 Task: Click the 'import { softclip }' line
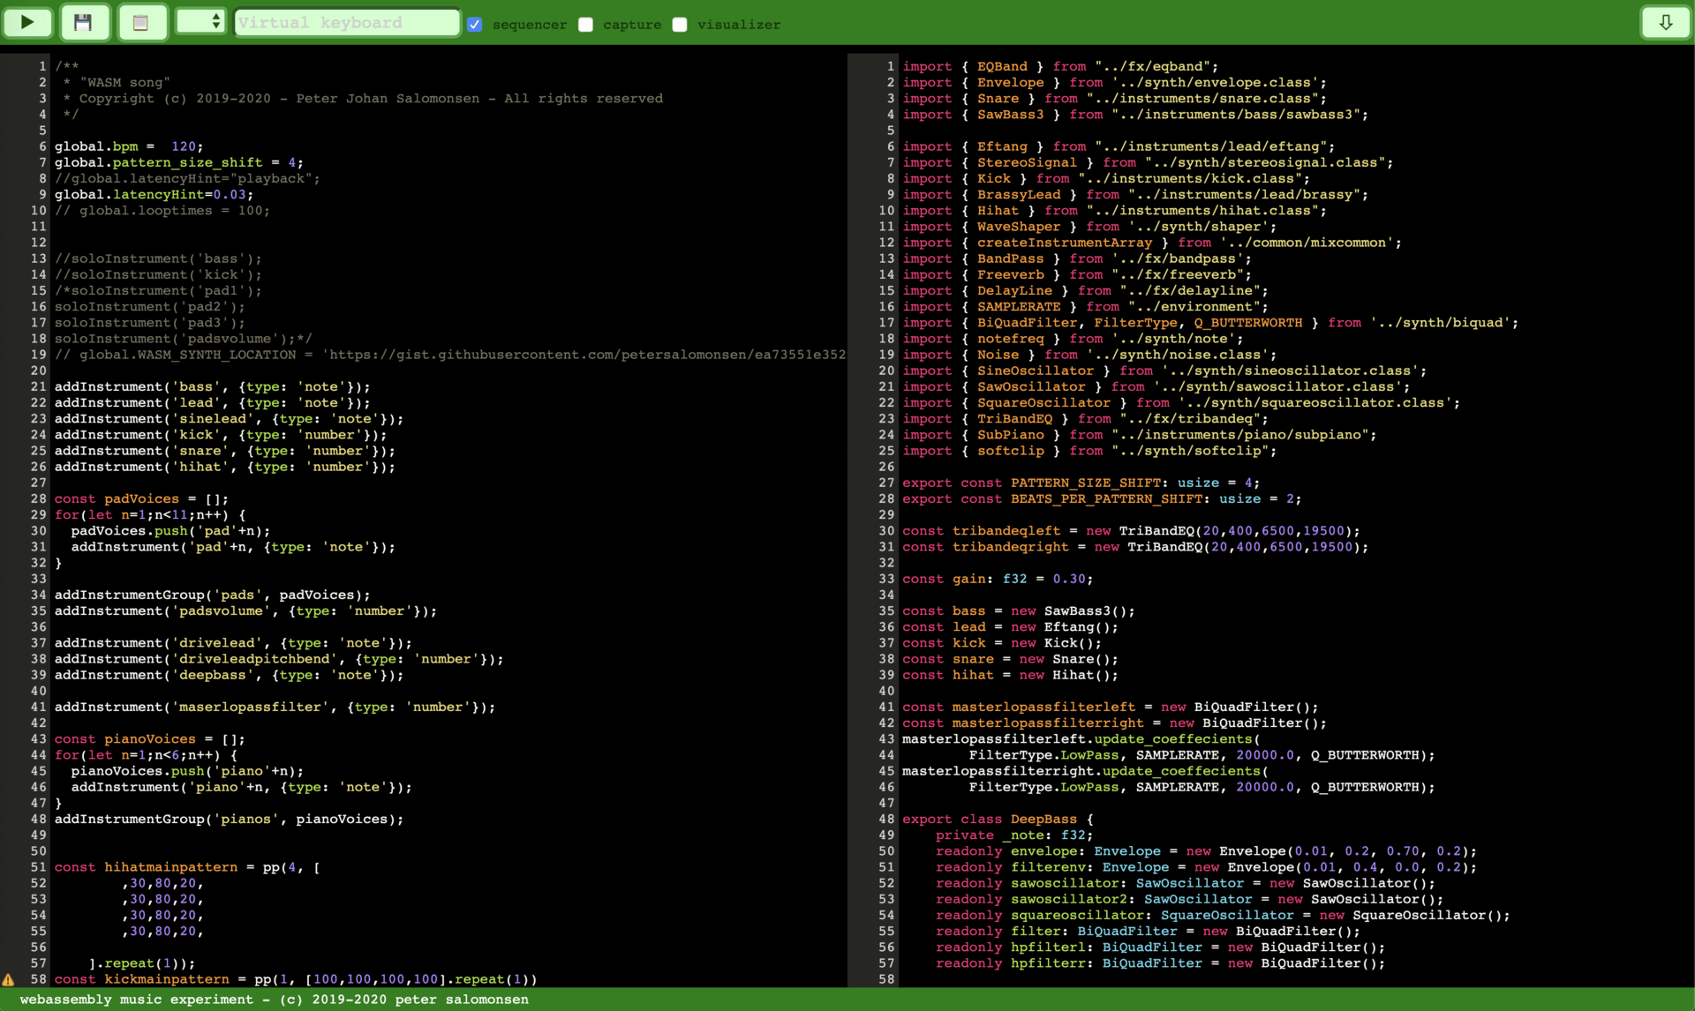[x=1089, y=451]
